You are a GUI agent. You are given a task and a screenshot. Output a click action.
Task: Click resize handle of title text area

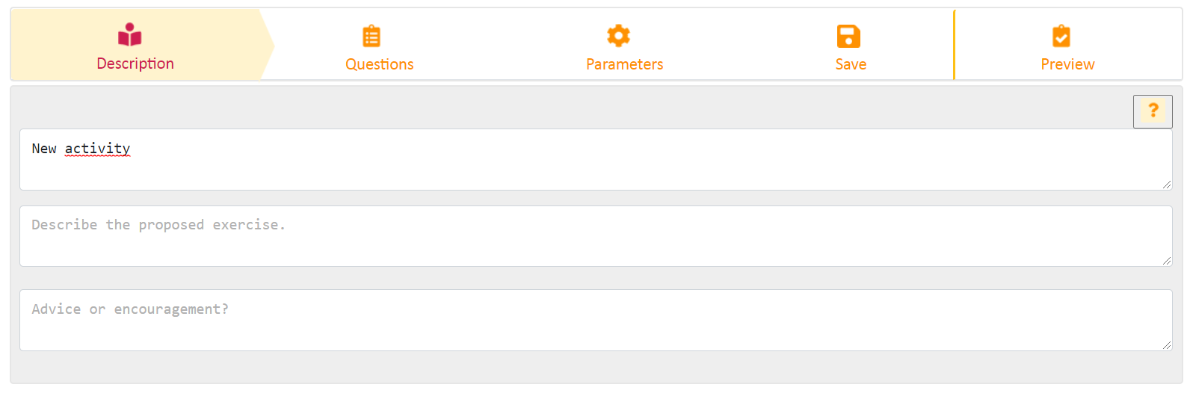pyautogui.click(x=1166, y=184)
